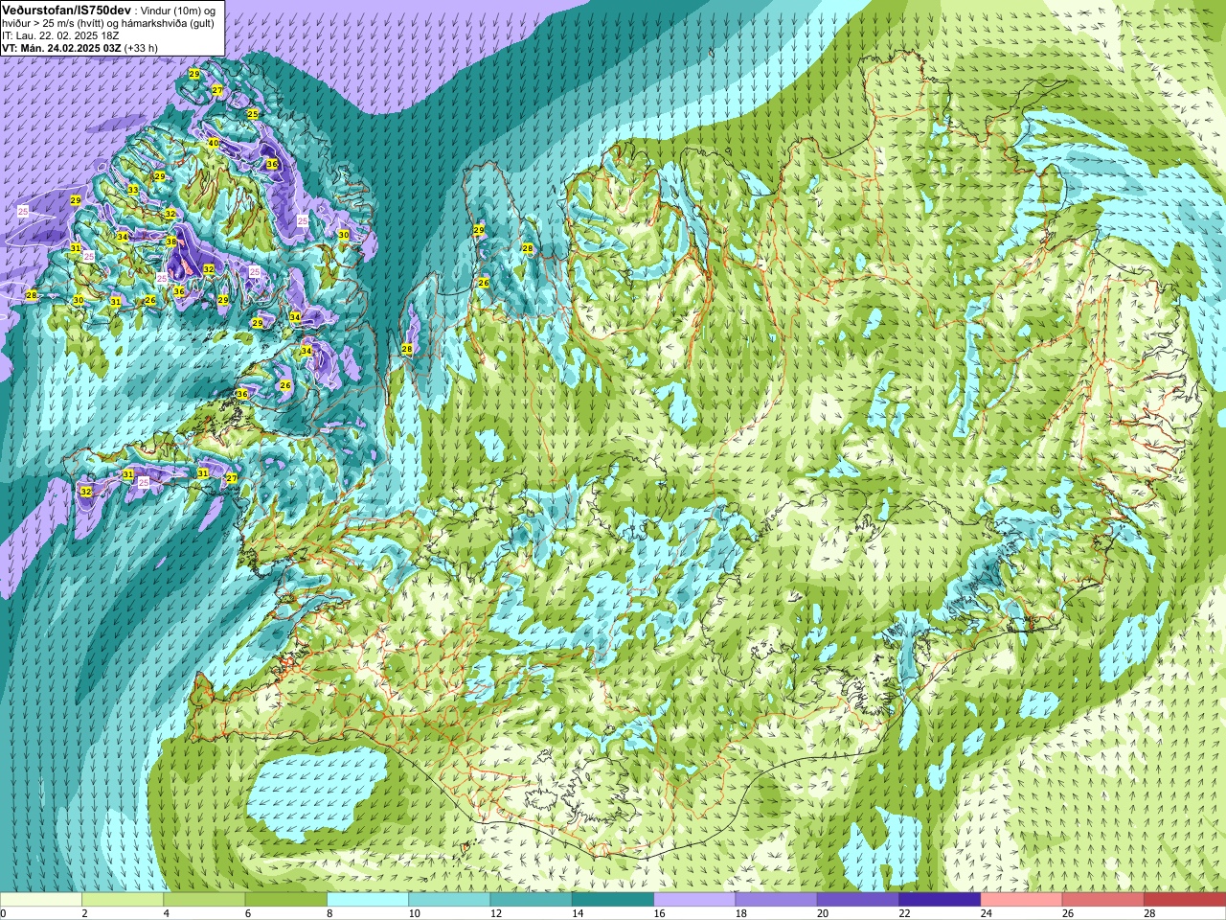Image resolution: width=1226 pixels, height=920 pixels.
Task: Click the 4–6 m/s medium green legend swatch
Action: point(204,900)
